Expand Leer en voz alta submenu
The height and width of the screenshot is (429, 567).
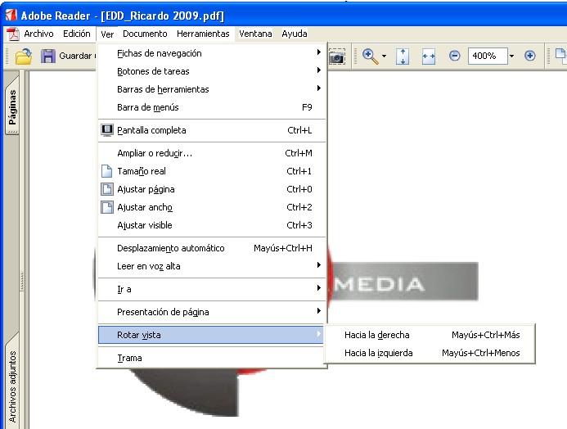pyautogui.click(x=212, y=266)
